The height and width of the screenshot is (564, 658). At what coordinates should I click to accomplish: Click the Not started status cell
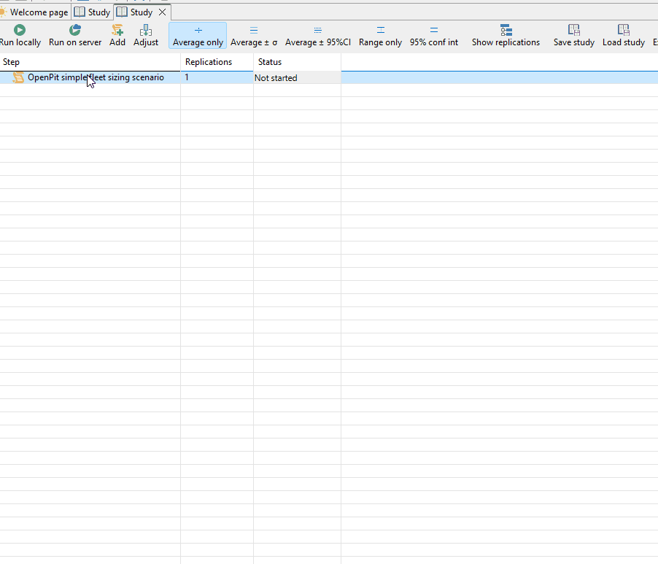(x=297, y=77)
